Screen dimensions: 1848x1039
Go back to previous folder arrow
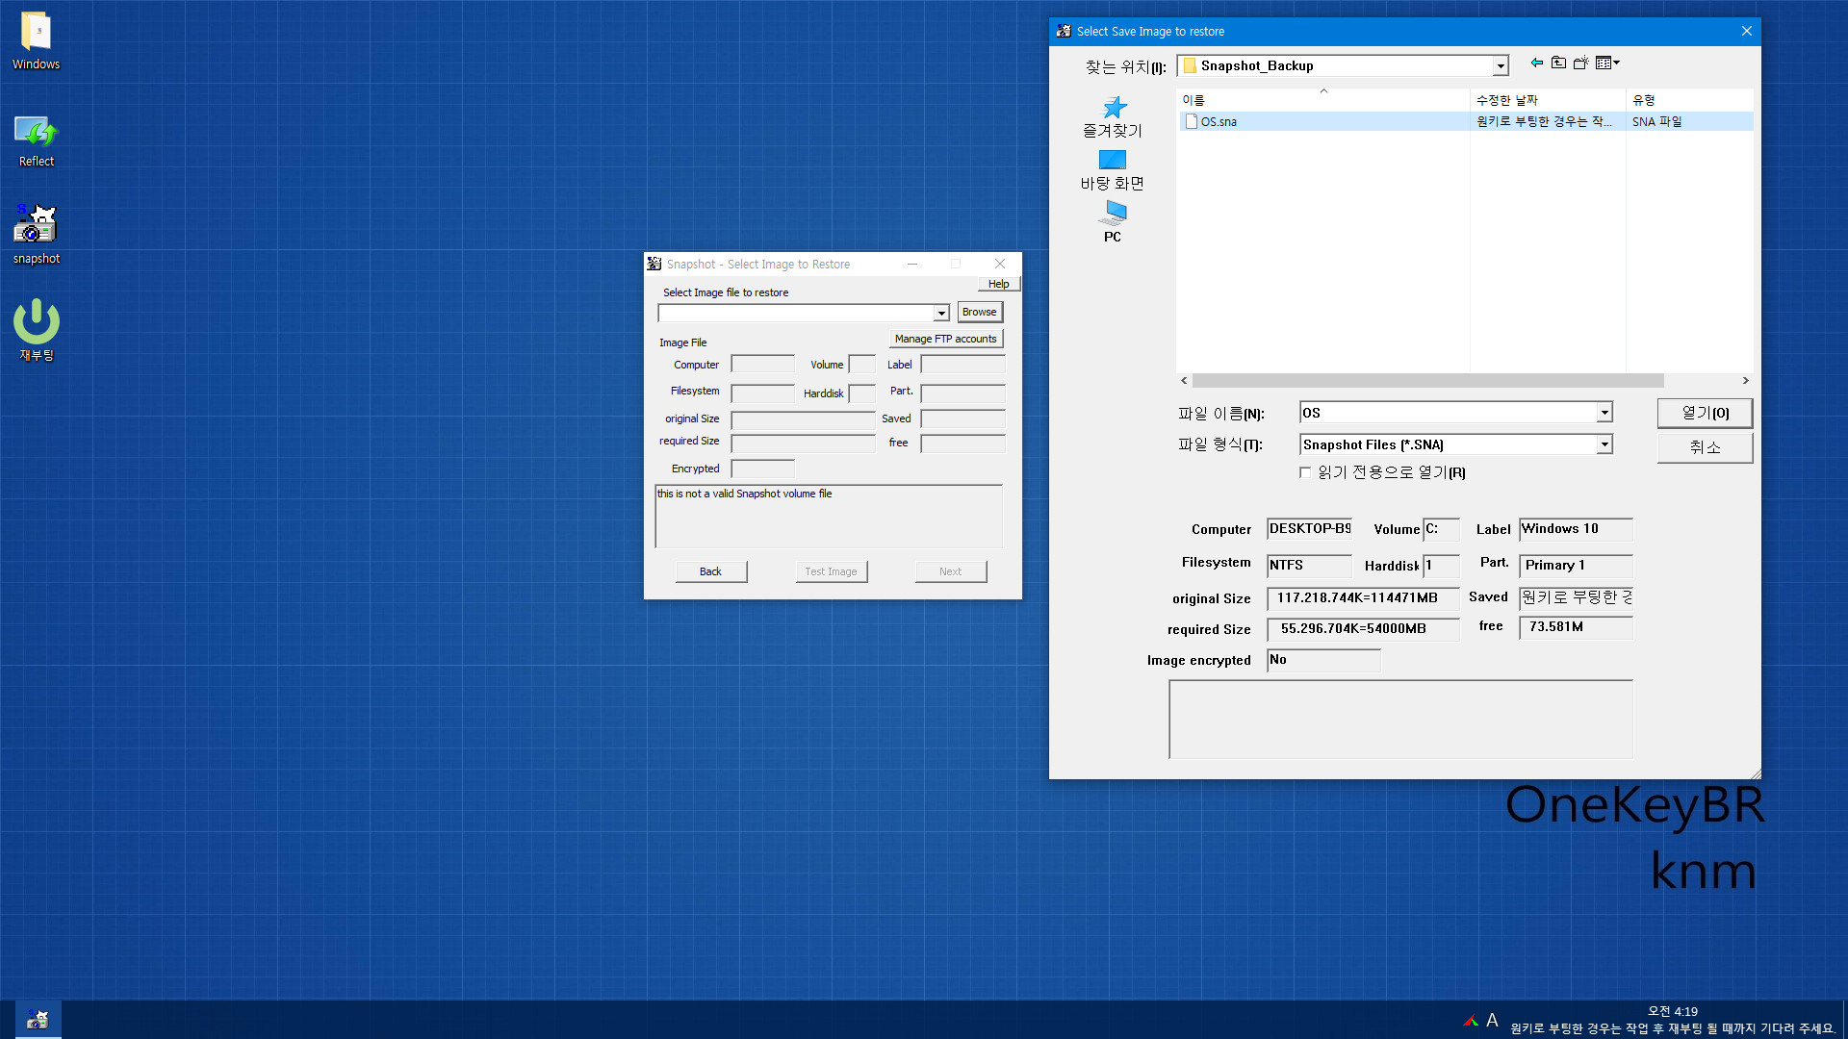pos(1537,63)
